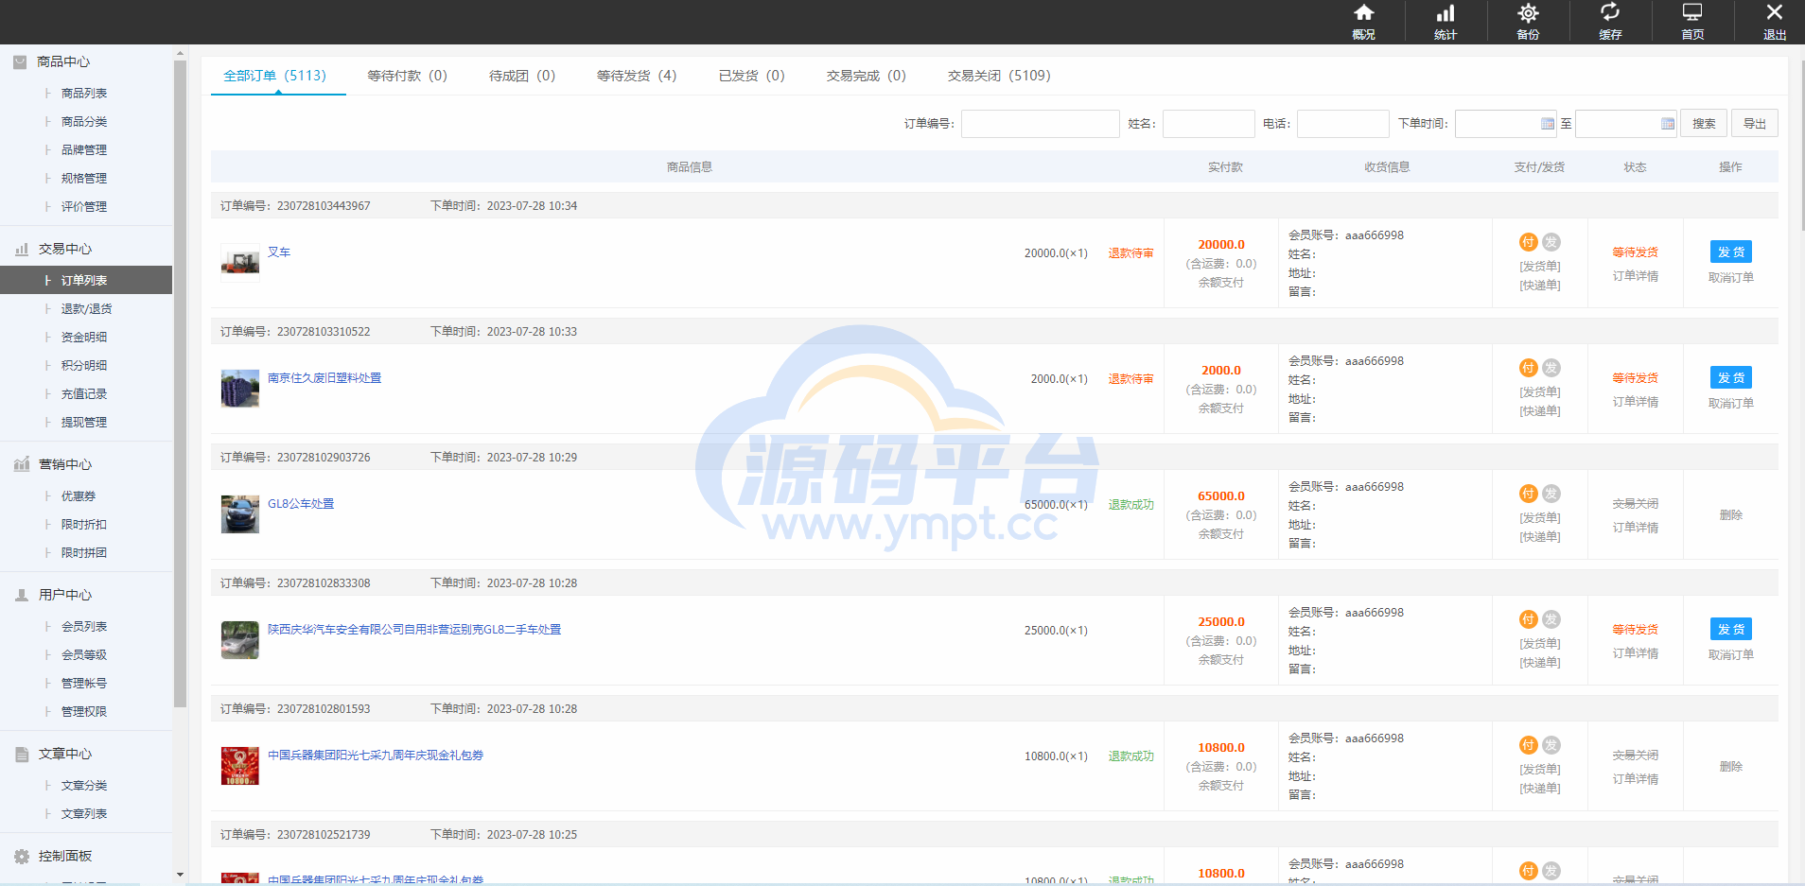Image resolution: width=1805 pixels, height=886 pixels.
Task: Click 付 icon for 陕西庆华汽车 order
Action: point(1528,619)
